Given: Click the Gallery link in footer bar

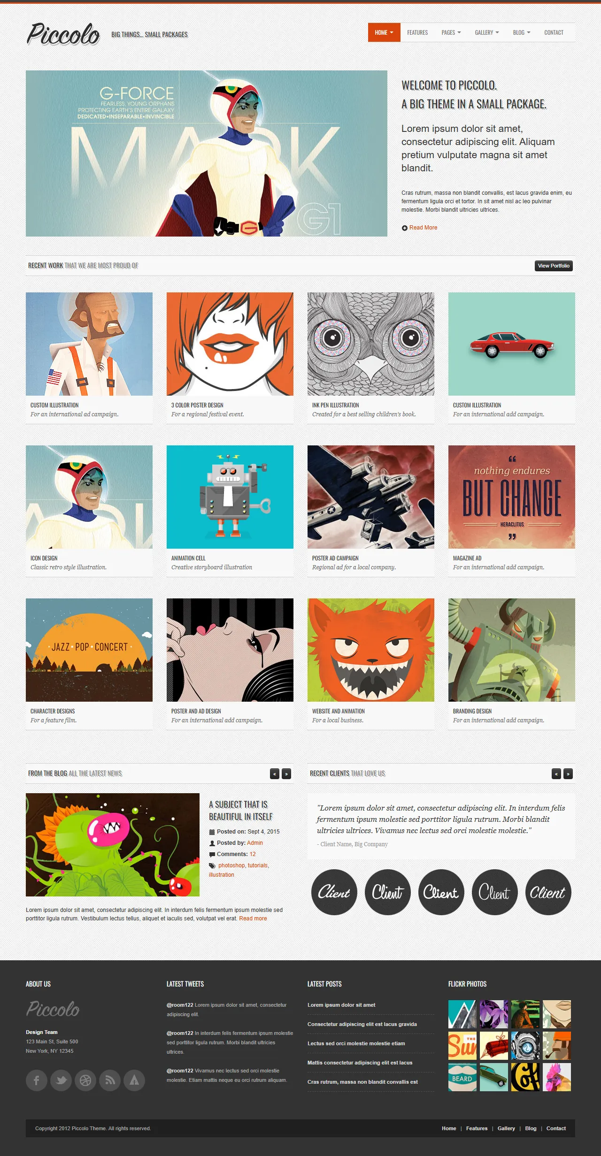Looking at the screenshot, I should [506, 1128].
